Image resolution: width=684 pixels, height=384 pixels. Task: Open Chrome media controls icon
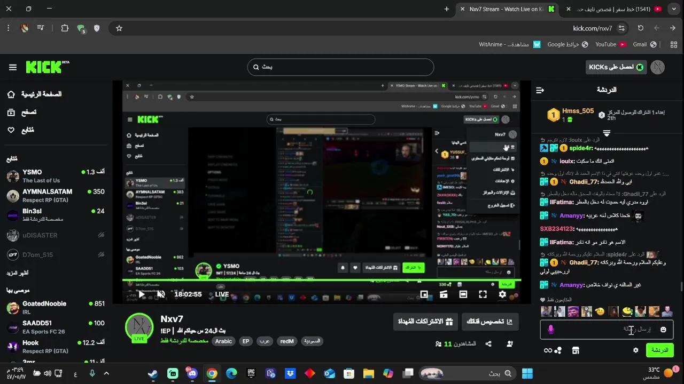(x=41, y=28)
